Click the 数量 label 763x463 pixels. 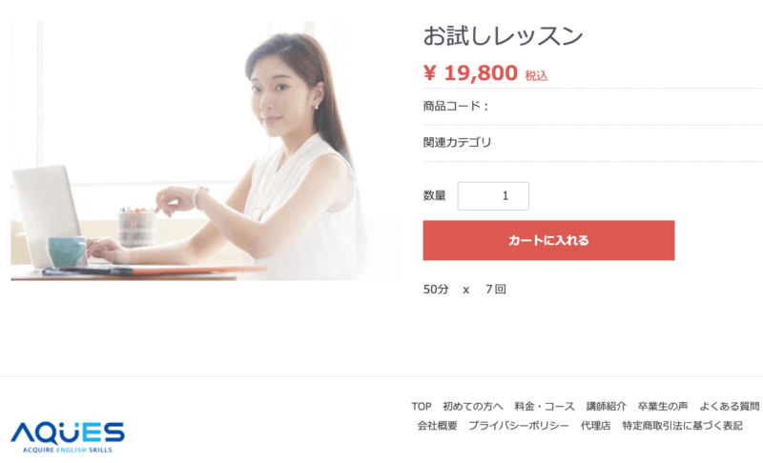435,196
